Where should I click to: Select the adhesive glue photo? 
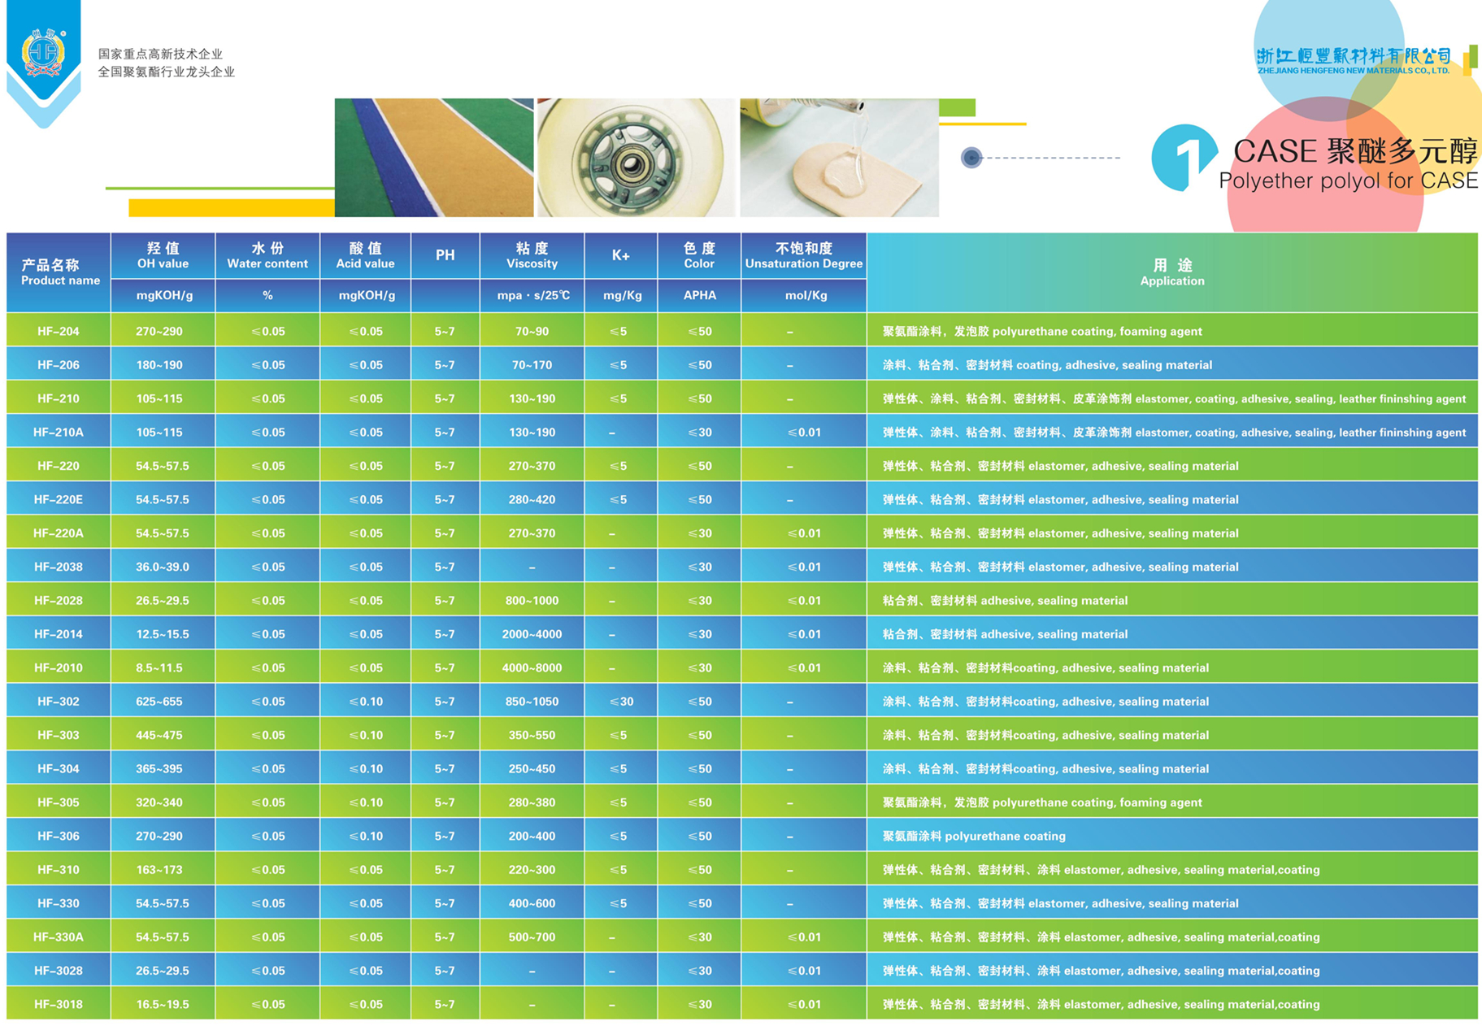tap(838, 158)
